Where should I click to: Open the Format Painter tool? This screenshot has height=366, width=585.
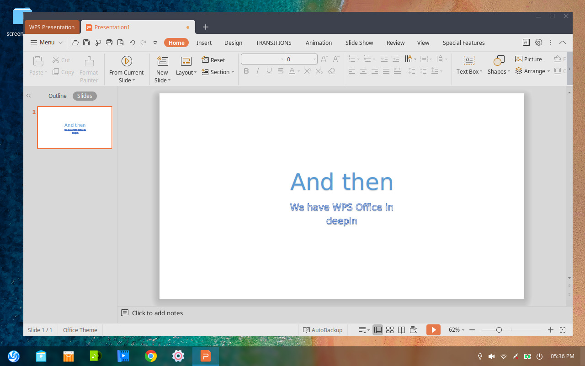[89, 68]
